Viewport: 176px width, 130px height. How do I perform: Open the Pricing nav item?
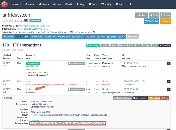point(106,4)
